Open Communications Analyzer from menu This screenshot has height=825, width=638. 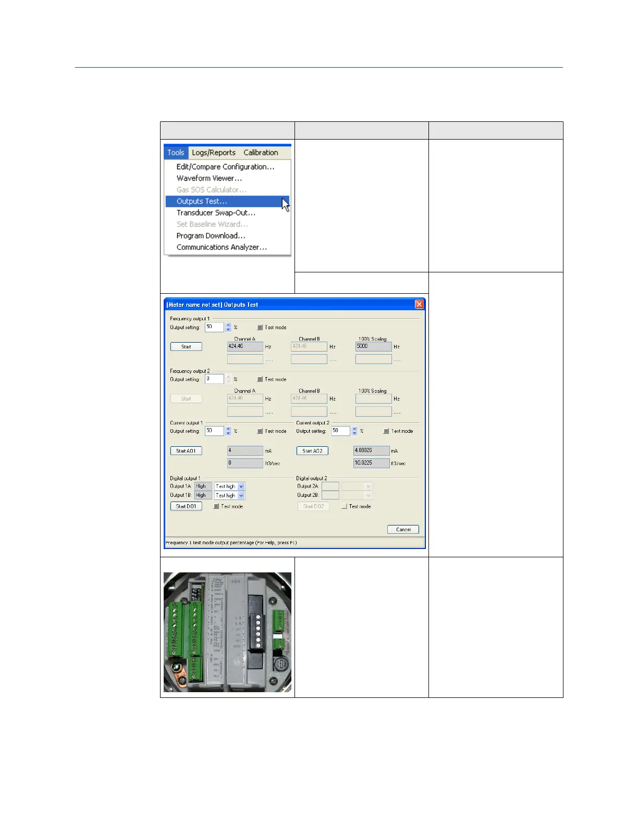pos(222,247)
